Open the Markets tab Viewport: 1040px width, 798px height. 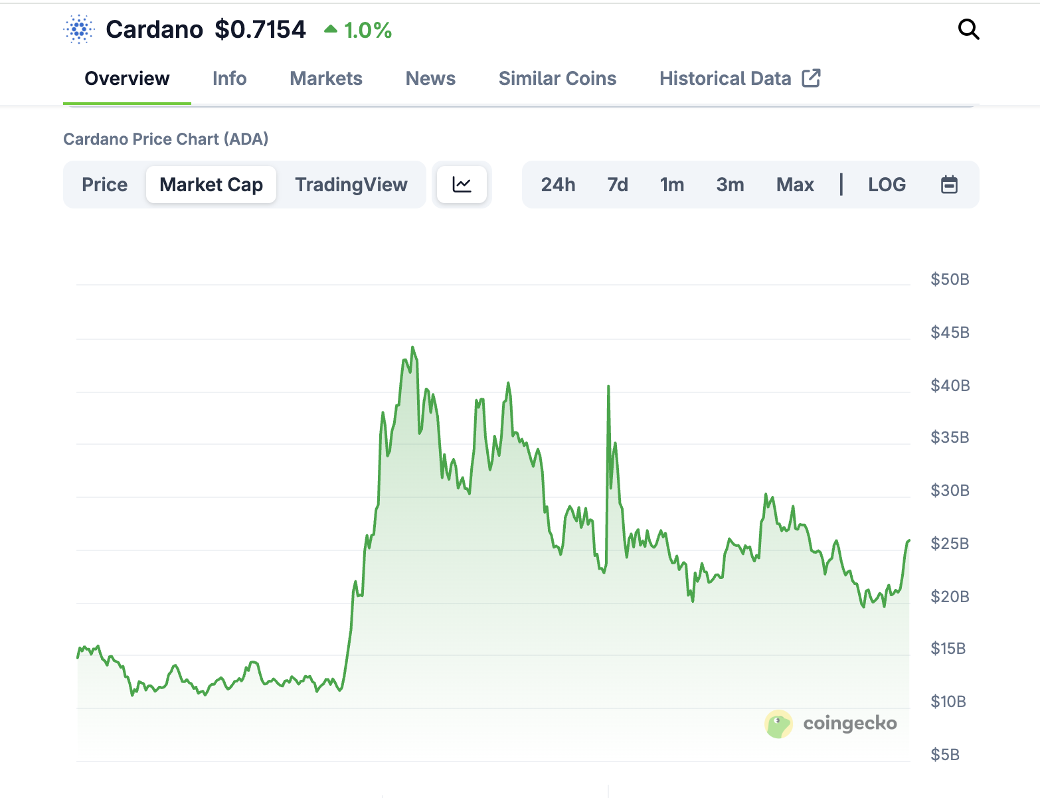click(x=326, y=78)
